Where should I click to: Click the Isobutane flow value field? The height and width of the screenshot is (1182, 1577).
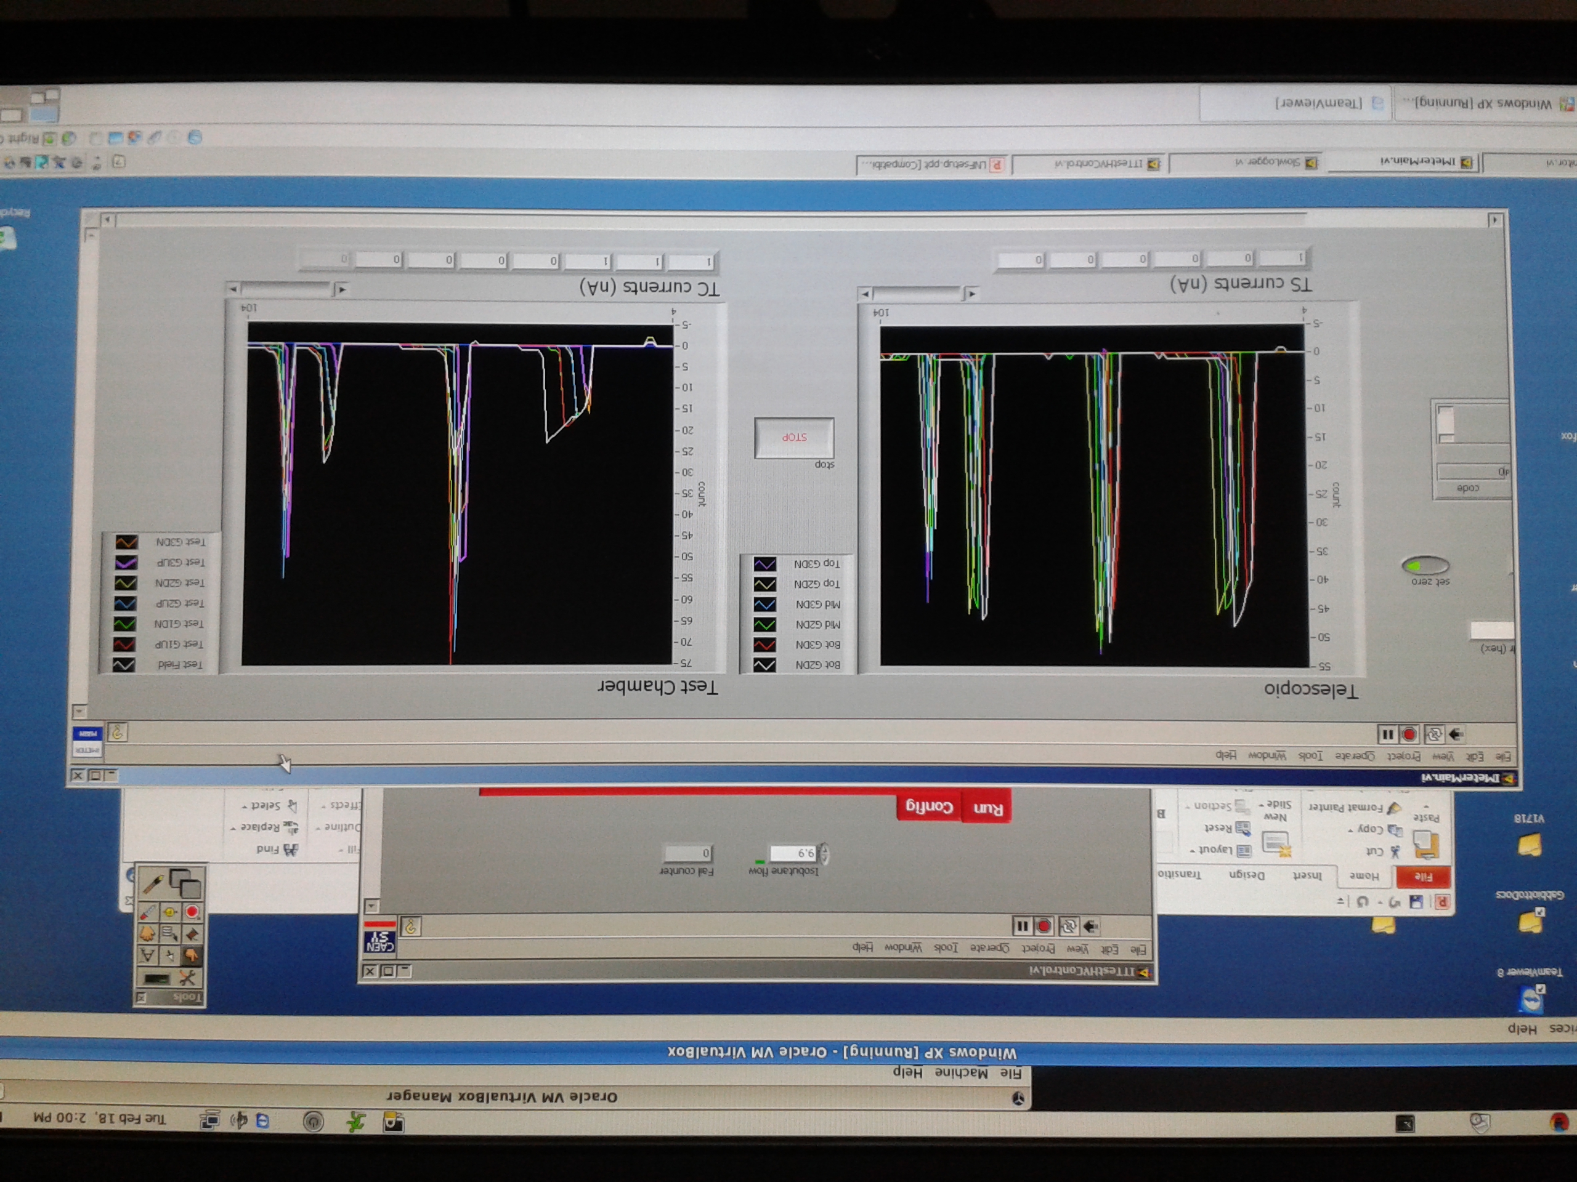[793, 853]
